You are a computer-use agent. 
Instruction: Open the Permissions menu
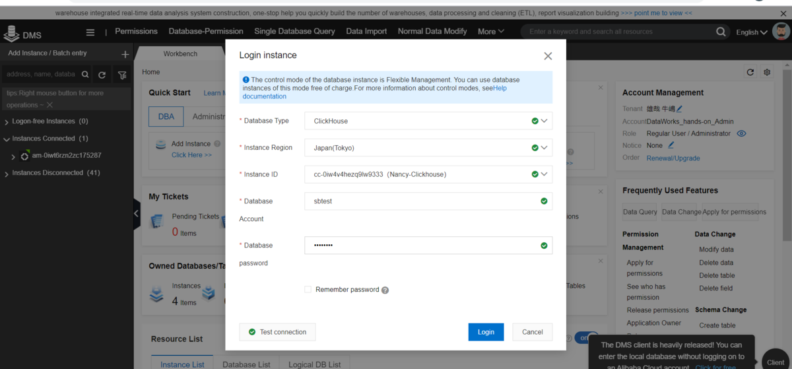point(136,31)
